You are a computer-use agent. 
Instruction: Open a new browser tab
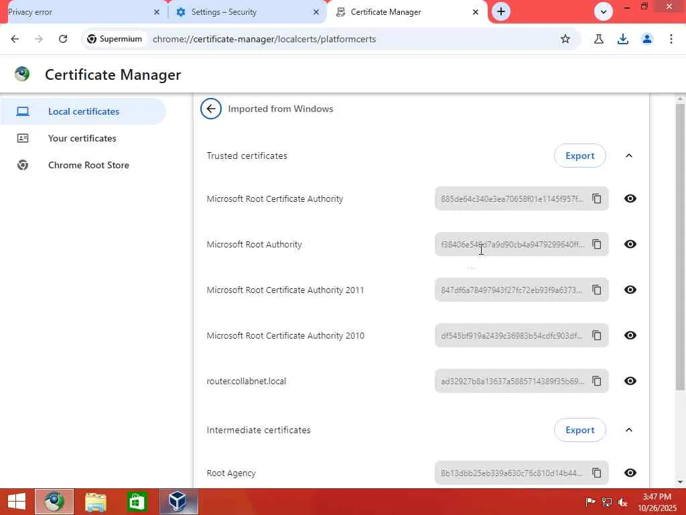[501, 12]
